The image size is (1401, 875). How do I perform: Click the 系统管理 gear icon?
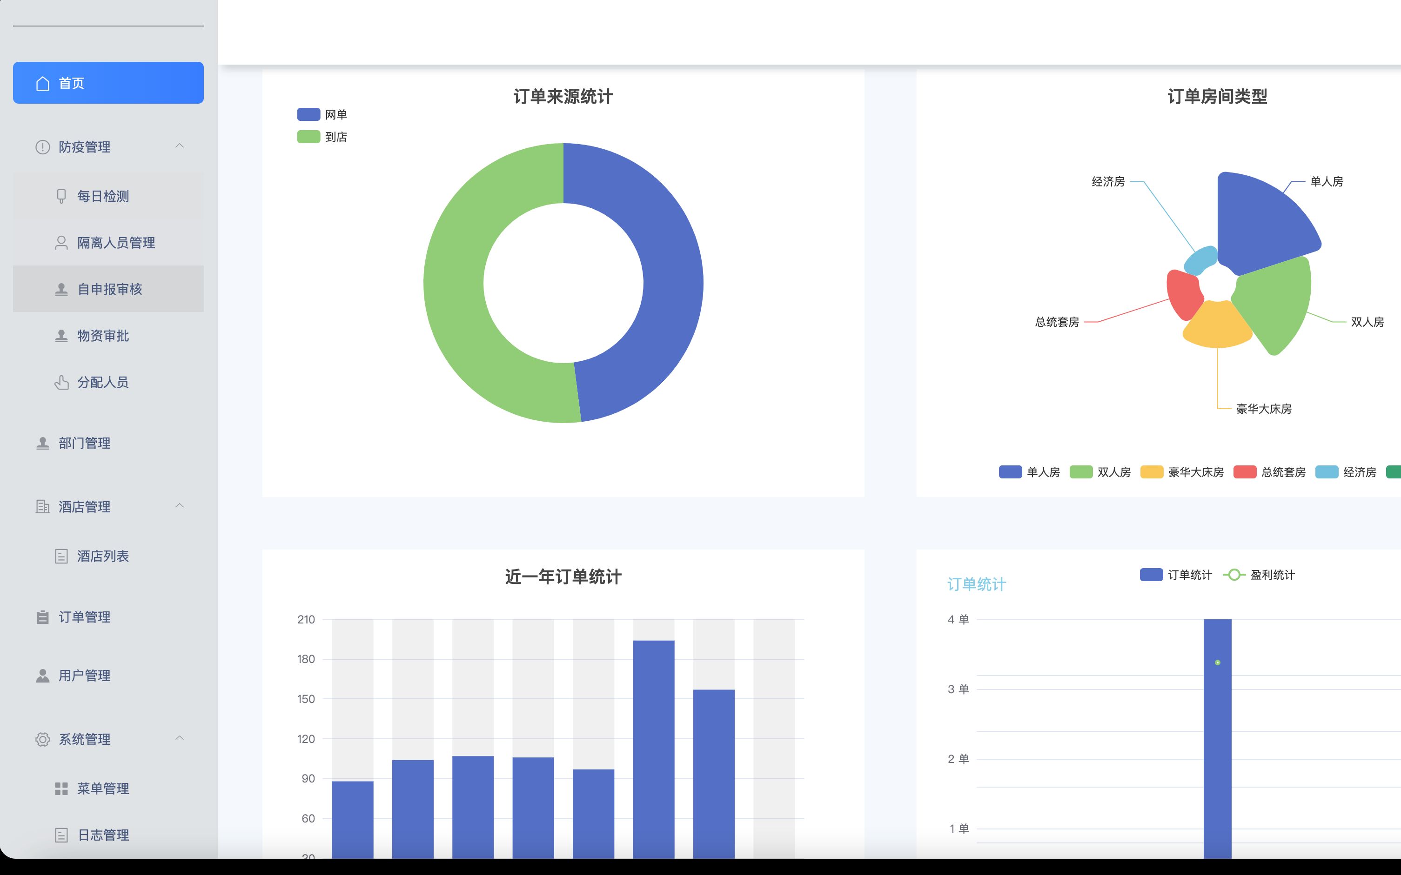[x=43, y=739]
